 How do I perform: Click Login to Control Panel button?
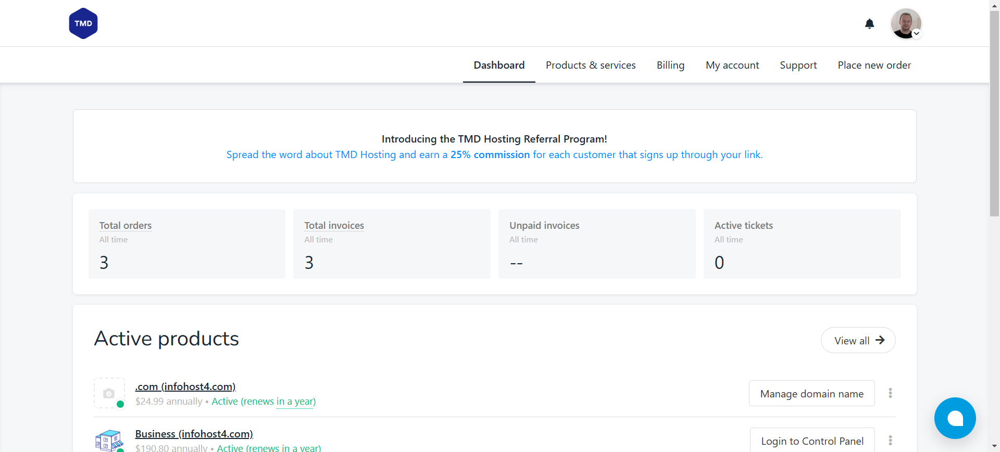click(x=812, y=441)
